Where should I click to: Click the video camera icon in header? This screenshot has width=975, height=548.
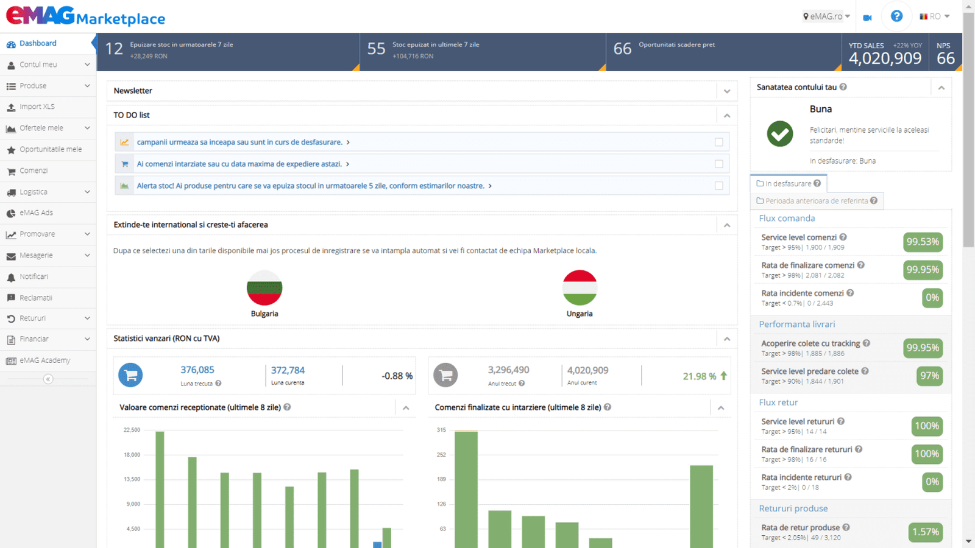click(x=867, y=18)
